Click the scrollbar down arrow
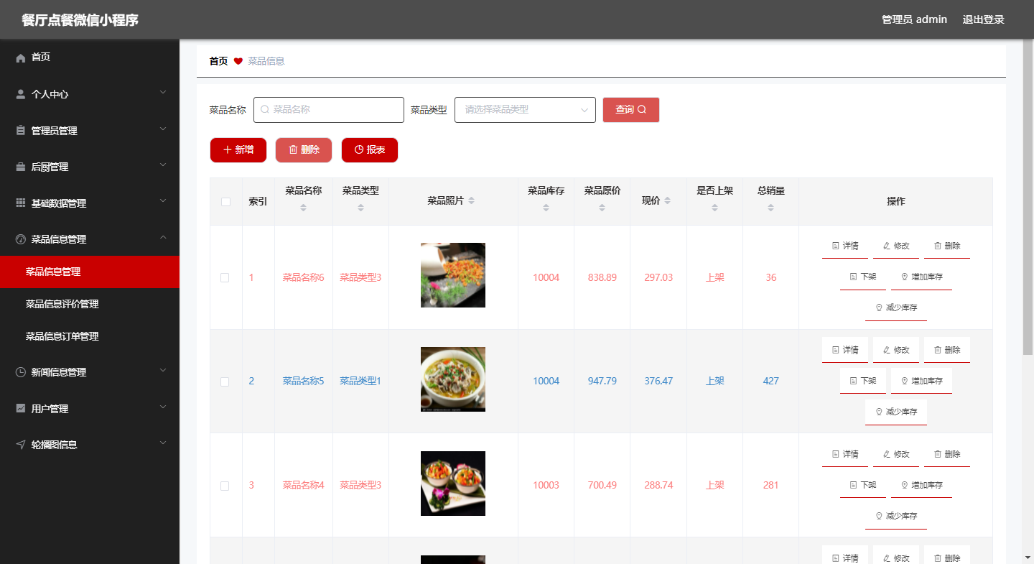The image size is (1034, 564). coord(1028,558)
